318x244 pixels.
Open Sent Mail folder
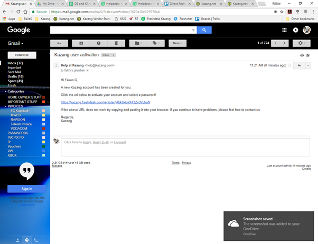coord(14,72)
